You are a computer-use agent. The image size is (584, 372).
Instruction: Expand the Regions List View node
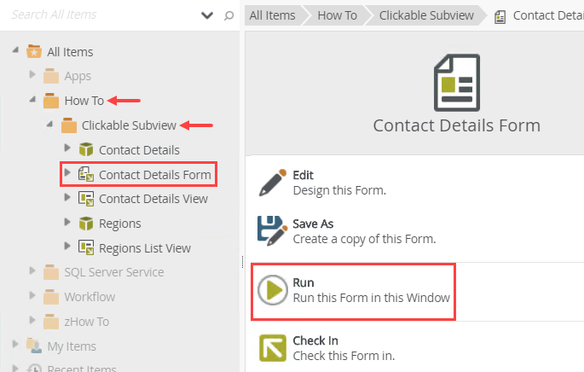pyautogui.click(x=68, y=247)
